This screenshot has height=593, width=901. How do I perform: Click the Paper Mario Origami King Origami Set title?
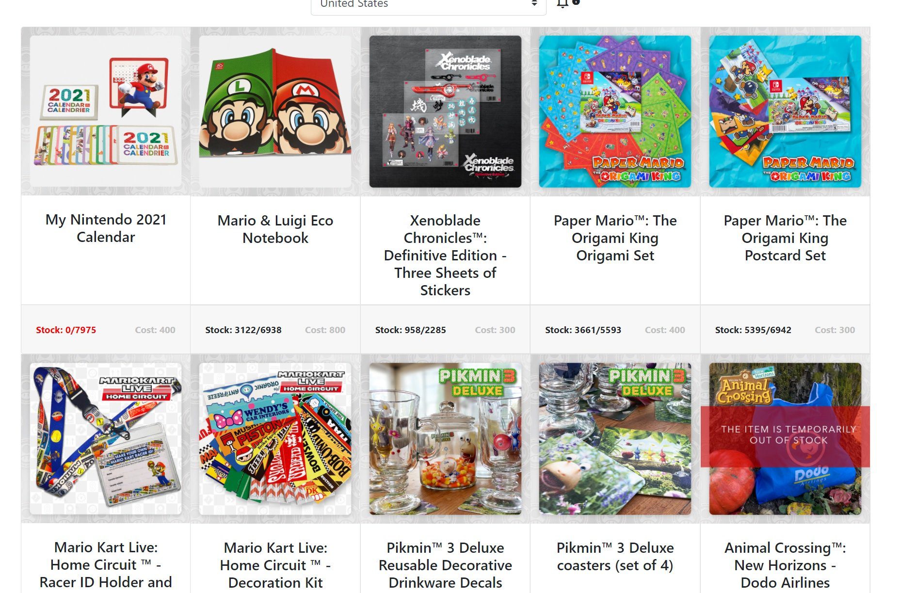point(615,238)
